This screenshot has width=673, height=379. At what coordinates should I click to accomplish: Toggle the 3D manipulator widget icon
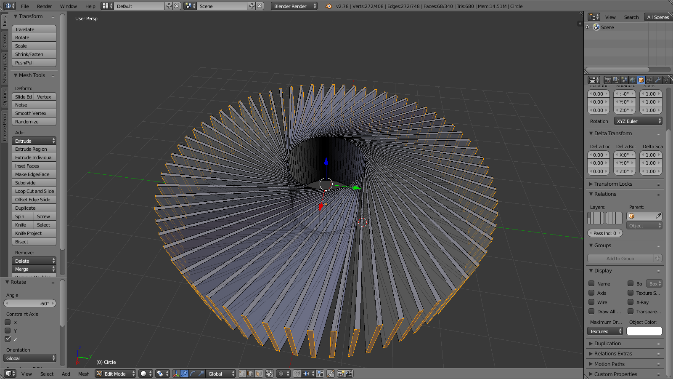pos(176,374)
